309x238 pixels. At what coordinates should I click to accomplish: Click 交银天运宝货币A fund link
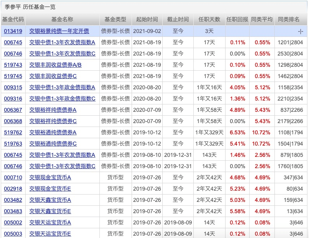pos(50,222)
